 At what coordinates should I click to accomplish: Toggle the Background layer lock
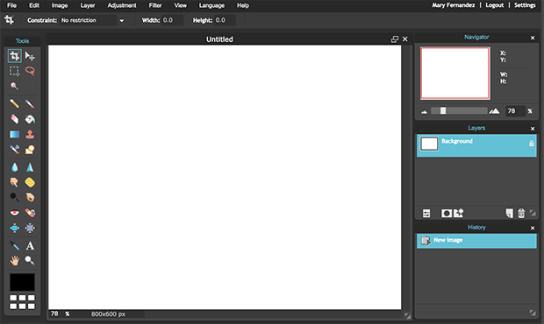pos(531,143)
